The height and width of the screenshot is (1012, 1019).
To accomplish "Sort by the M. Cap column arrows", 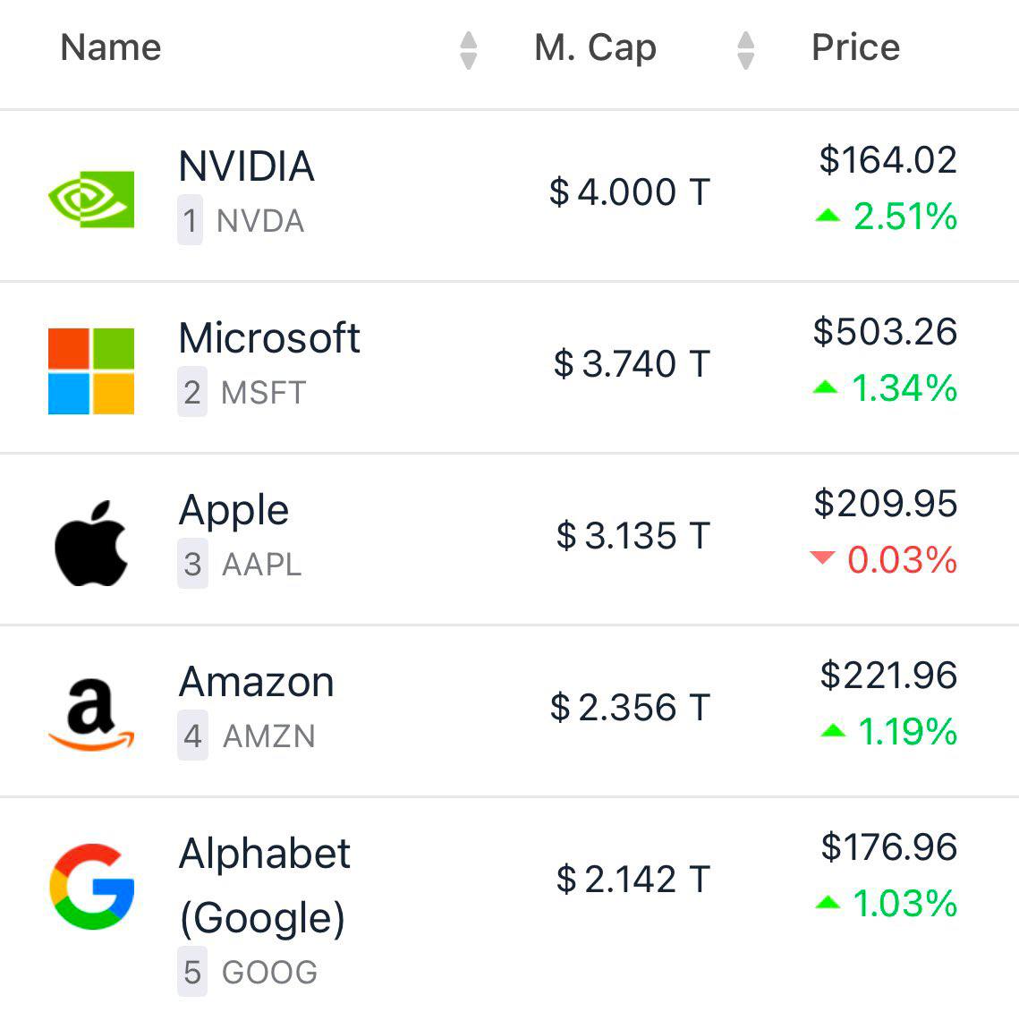I will tap(745, 49).
